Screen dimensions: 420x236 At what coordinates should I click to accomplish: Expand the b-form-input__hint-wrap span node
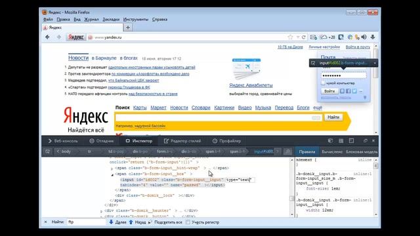coord(112,169)
